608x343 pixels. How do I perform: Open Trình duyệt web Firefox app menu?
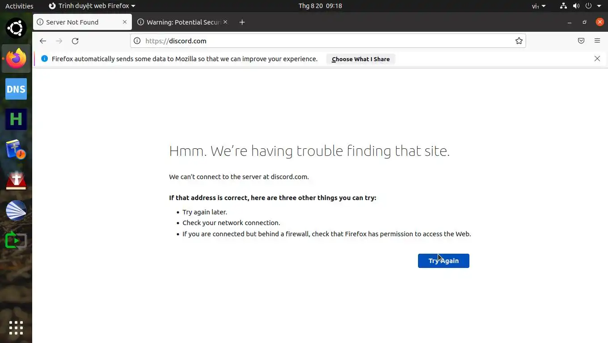click(92, 6)
